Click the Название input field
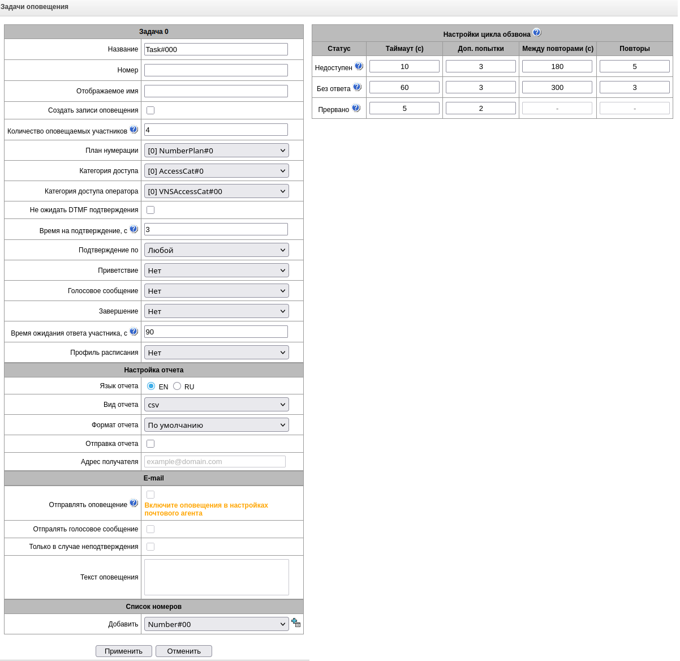This screenshot has width=680, height=661. pyautogui.click(x=216, y=49)
